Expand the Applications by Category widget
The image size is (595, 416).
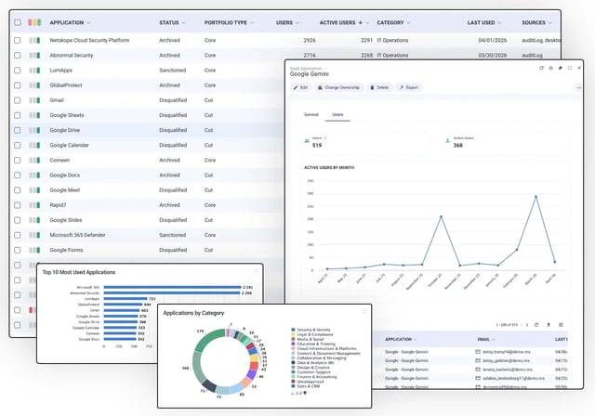pyautogui.click(x=364, y=311)
